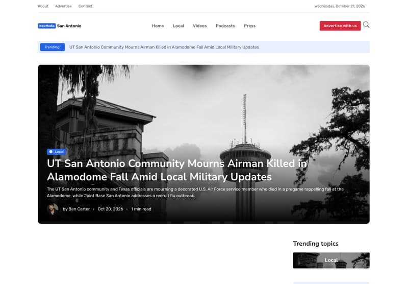Open the hero article headline
Viewport: 408px width, 284px height.
177,170
